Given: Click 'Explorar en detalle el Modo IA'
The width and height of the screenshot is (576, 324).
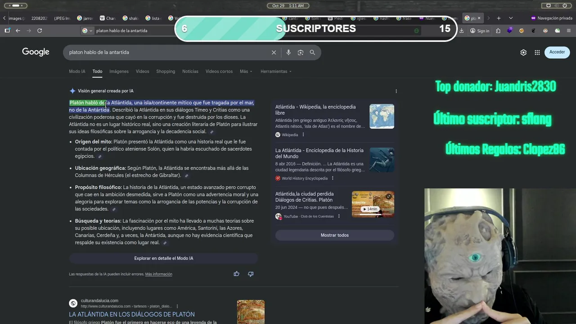Looking at the screenshot, I should pos(163,258).
